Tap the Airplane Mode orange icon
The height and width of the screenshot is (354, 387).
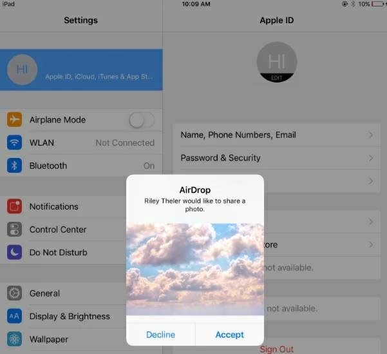coord(14,120)
